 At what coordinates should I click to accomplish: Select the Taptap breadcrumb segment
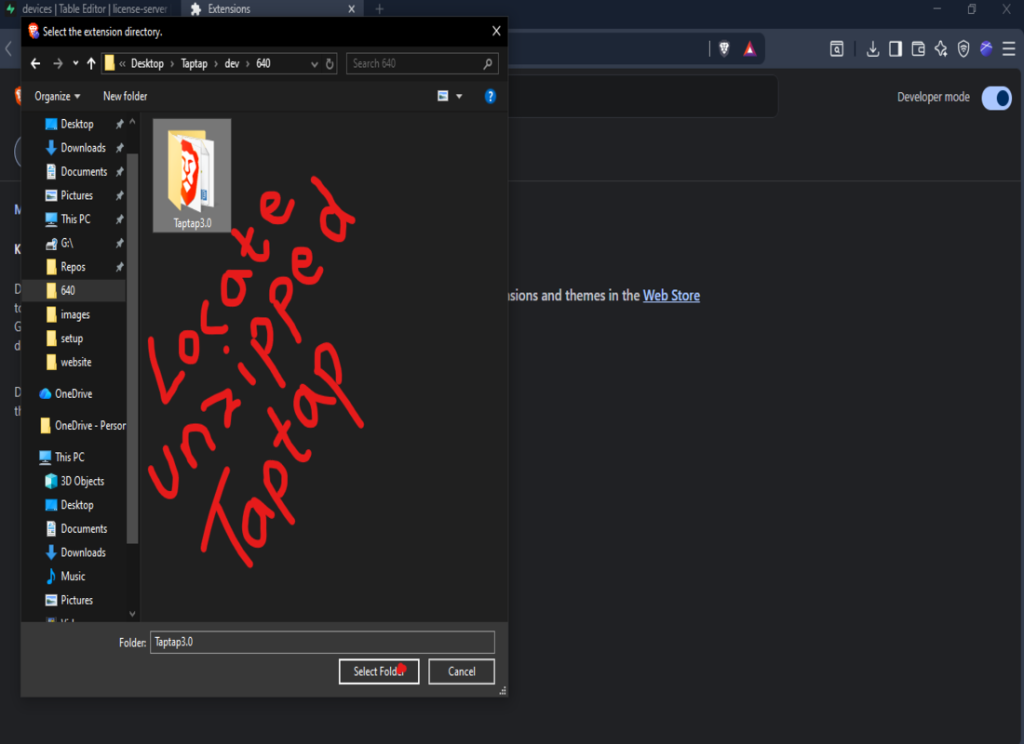(x=194, y=63)
